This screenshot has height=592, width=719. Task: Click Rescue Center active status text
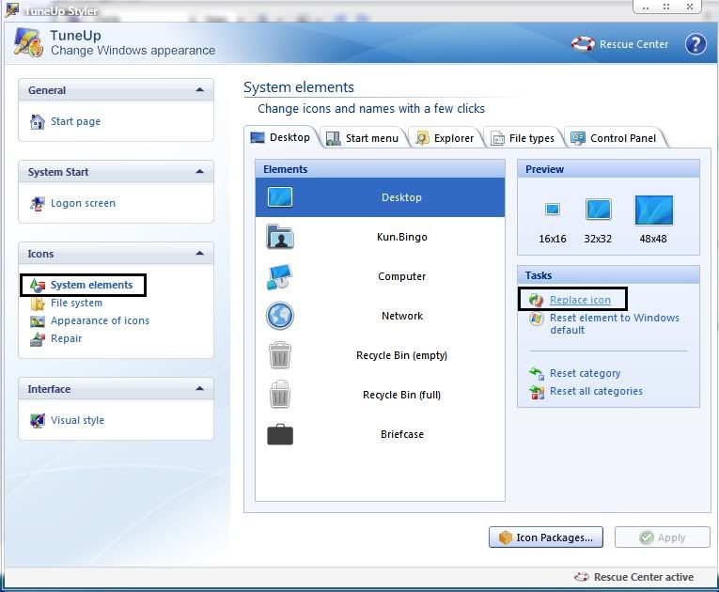tap(643, 577)
